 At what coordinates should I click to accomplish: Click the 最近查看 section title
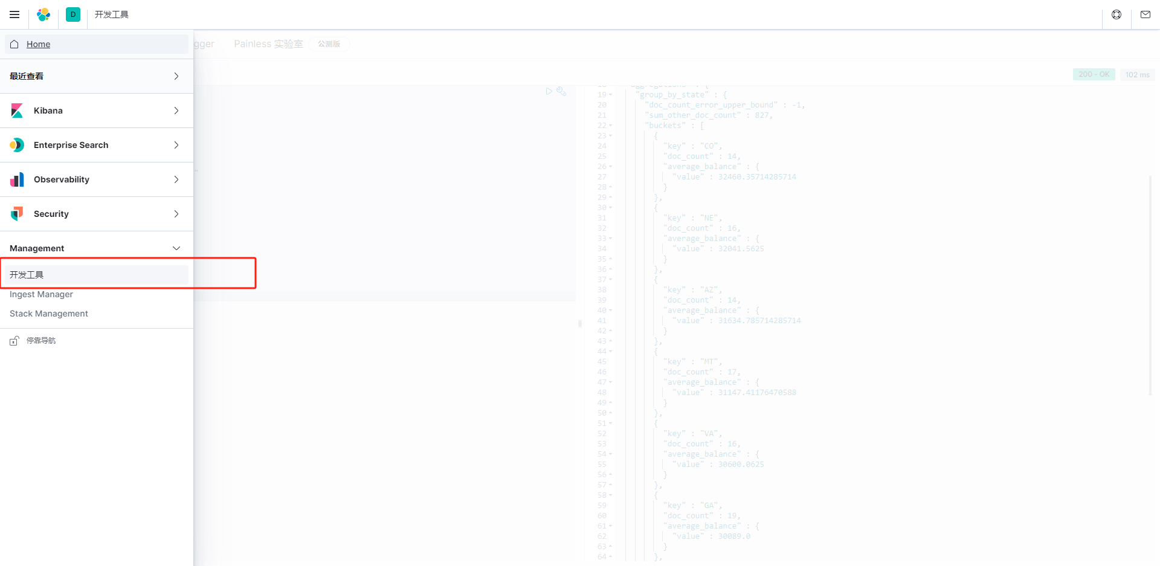(27, 76)
